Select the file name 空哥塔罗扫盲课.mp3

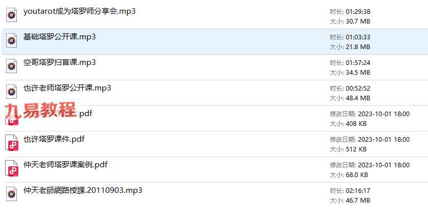pyautogui.click(x=60, y=62)
